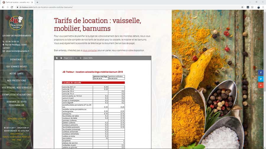Viewport: 266px width, 149px height.
Task: Share the page on Twitter
Action: [261, 79]
